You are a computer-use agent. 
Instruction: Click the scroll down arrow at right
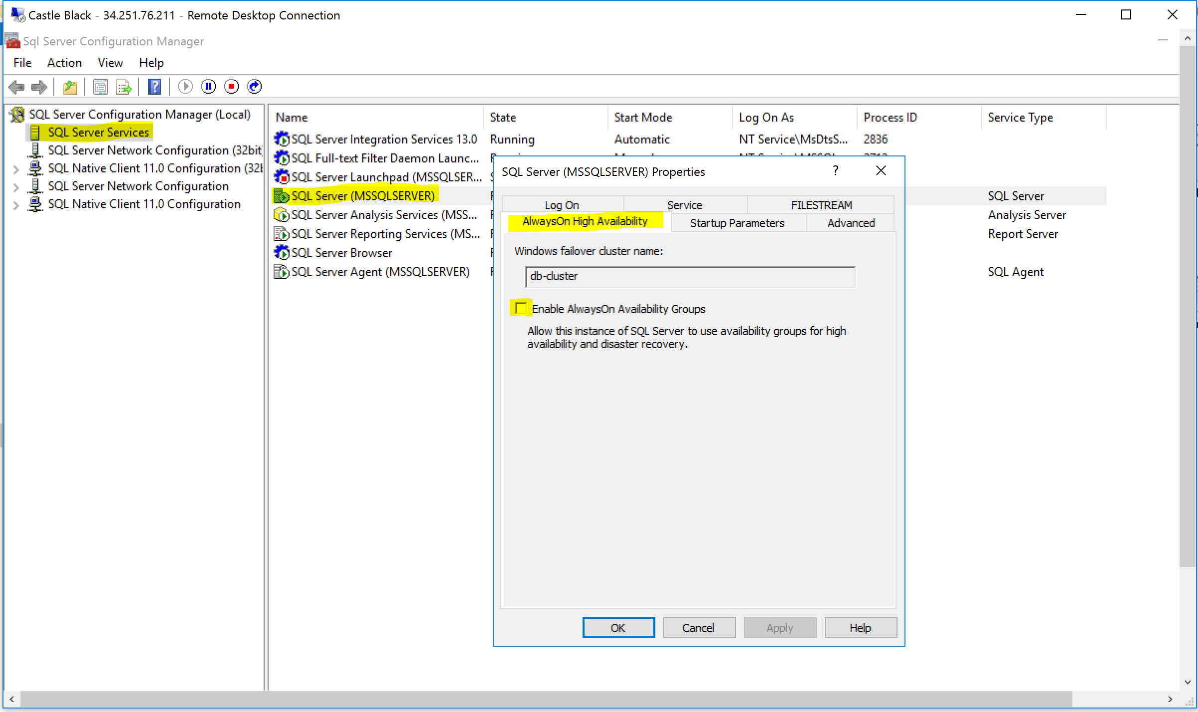[x=1188, y=682]
